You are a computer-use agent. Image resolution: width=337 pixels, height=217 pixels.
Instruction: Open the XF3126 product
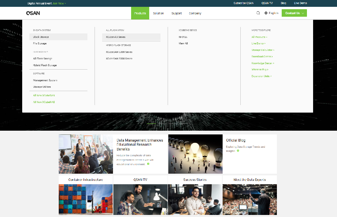[183, 37]
